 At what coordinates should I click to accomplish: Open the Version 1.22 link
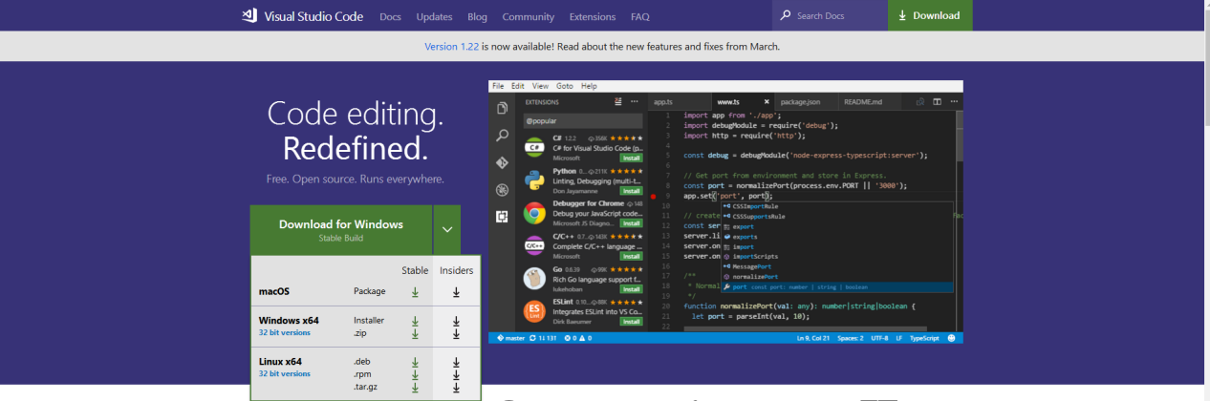451,46
